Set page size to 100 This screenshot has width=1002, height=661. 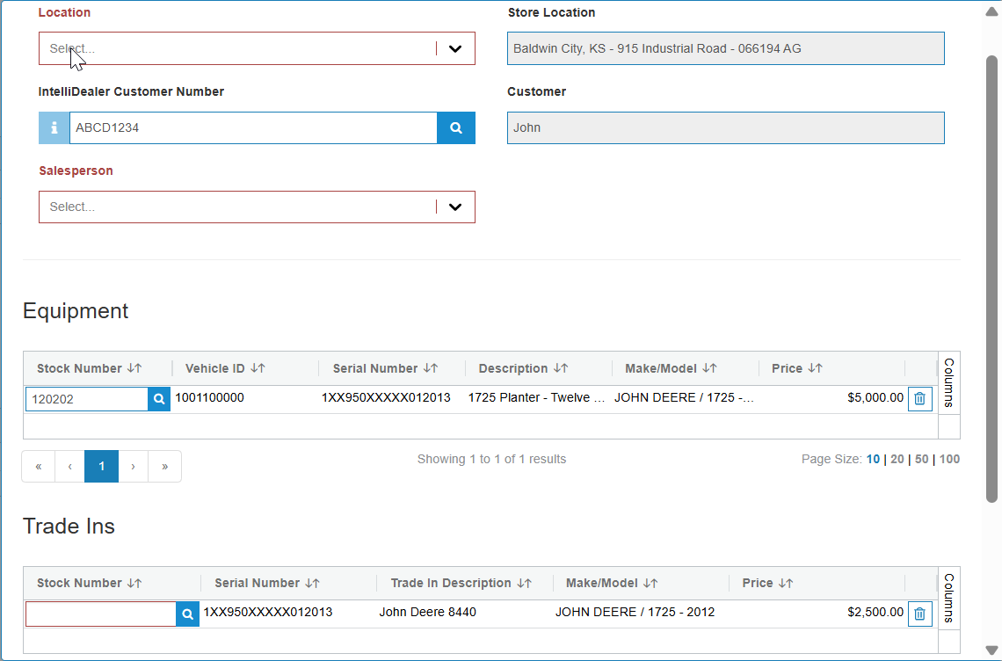pos(949,459)
